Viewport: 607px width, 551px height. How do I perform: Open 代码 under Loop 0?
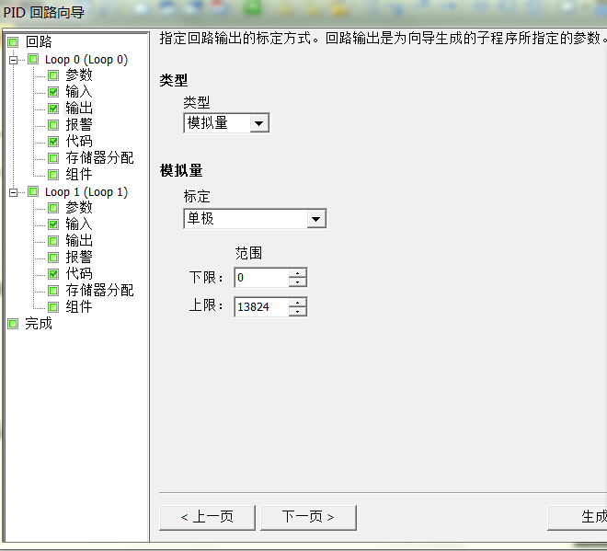tap(79, 142)
